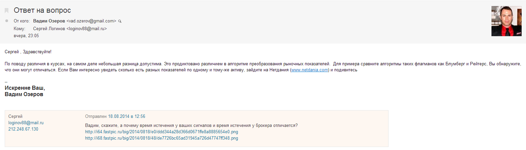Click the magnifier icon next to sender's email
Screen dimensions: 526x150
[x=120, y=21]
